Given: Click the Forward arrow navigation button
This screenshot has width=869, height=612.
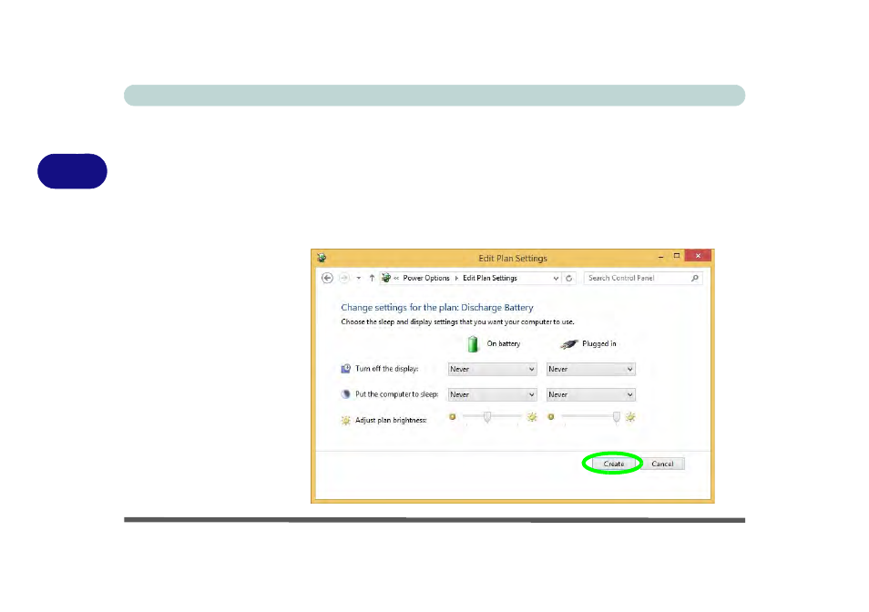Looking at the screenshot, I should tap(344, 278).
